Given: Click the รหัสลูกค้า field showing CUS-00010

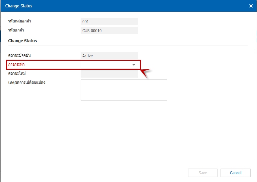Looking at the screenshot, I should tap(109, 31).
